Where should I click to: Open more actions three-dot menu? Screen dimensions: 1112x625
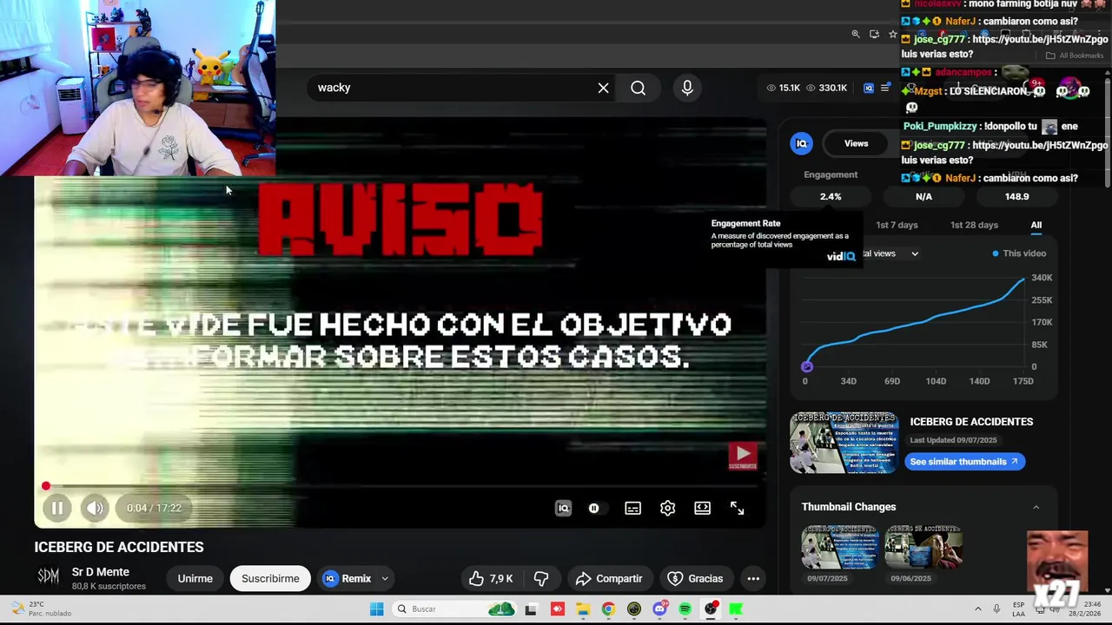[x=753, y=579]
